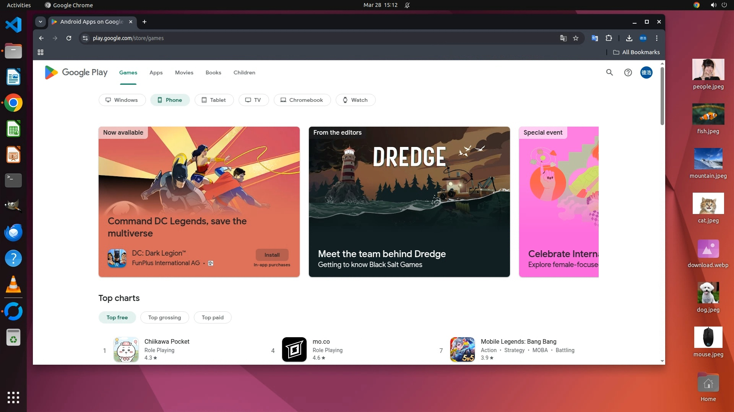
Task: Select the Tablet device filter chip
Action: 214,100
